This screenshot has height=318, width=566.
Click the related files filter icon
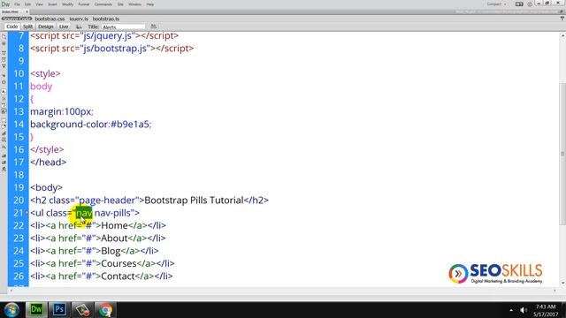562,19
